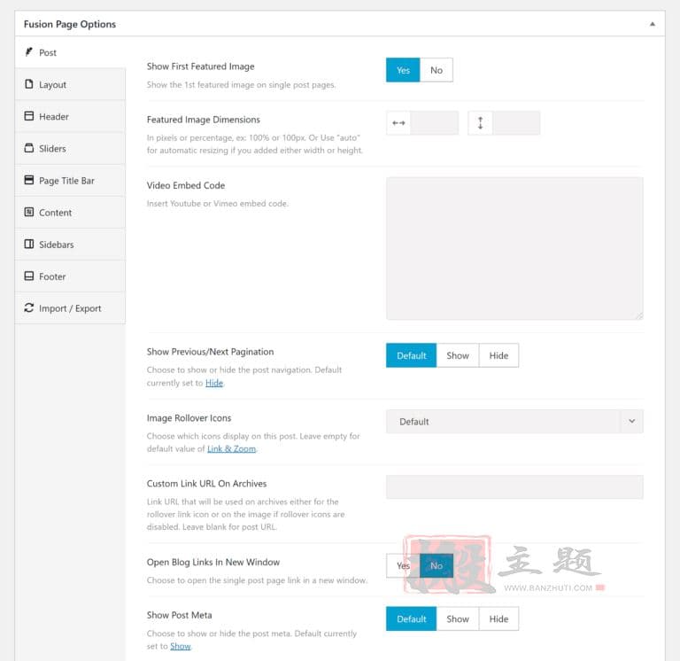Click the Header tab icon
This screenshot has height=661, width=680.
(28, 116)
